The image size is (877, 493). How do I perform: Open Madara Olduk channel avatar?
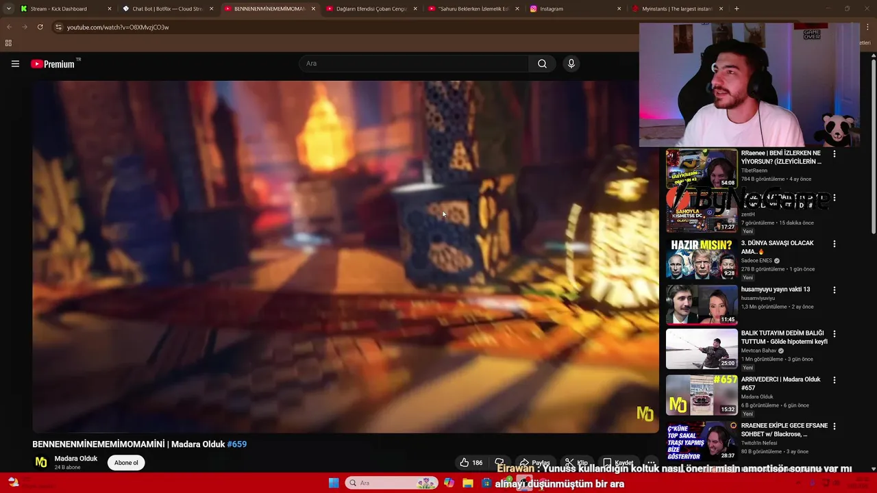[41, 463]
